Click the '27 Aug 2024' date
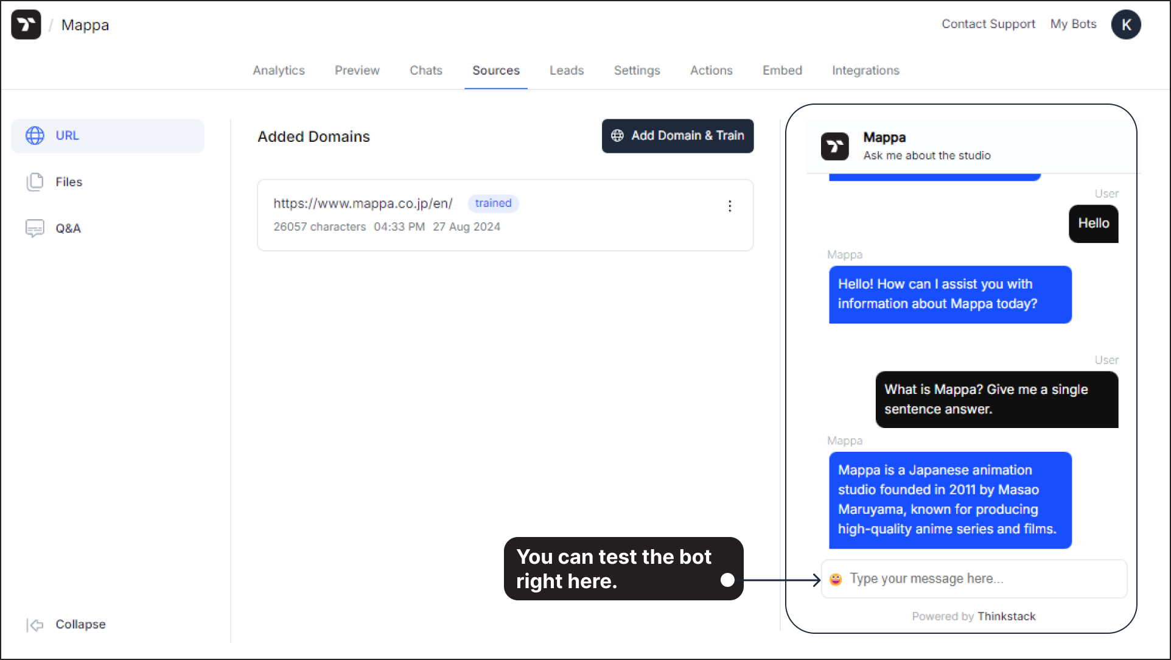This screenshot has height=660, width=1171. tap(466, 227)
